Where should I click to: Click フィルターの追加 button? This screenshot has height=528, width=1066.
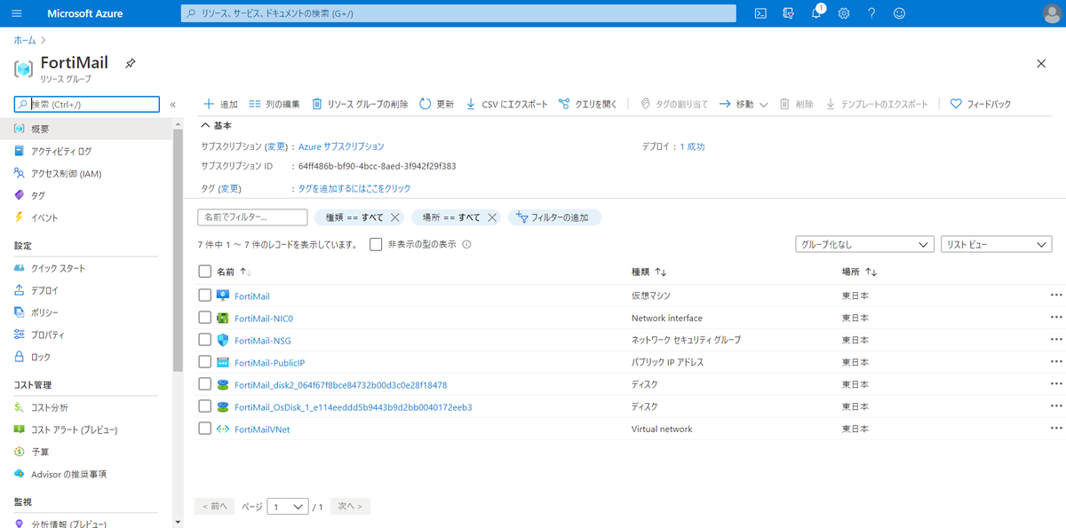553,217
